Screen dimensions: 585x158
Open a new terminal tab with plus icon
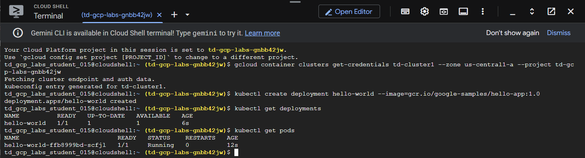pyautogui.click(x=174, y=15)
